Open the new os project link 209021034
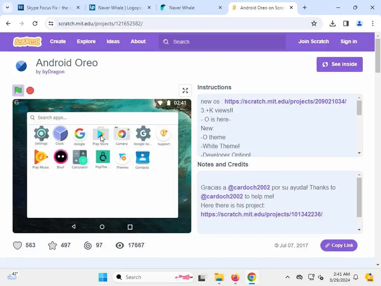Image resolution: width=381 pixels, height=286 pixels. (x=285, y=101)
